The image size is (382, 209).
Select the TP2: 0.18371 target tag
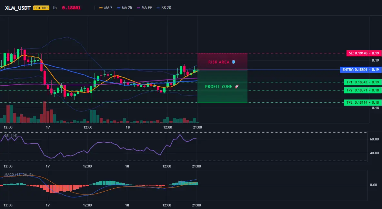point(356,90)
